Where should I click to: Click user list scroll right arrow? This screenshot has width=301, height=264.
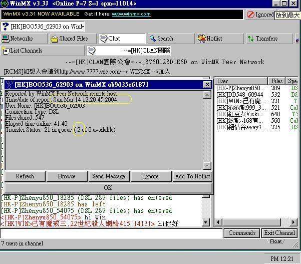tap(293, 222)
